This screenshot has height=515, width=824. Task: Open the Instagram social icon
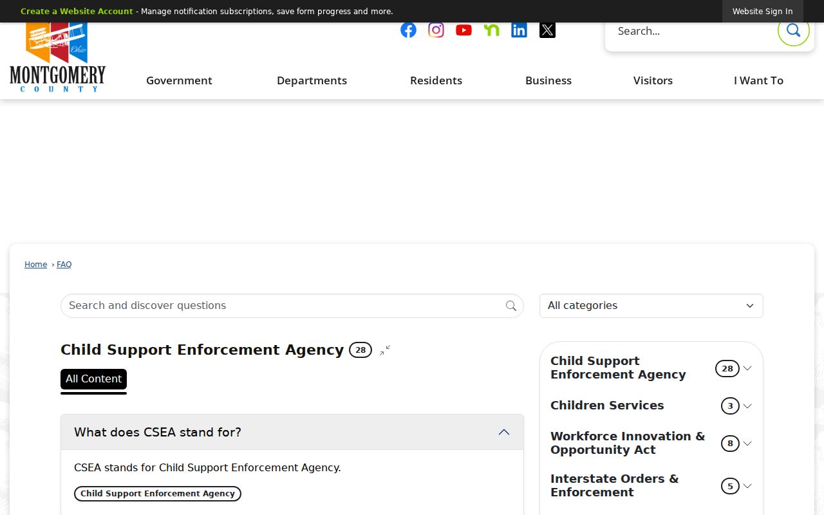(436, 30)
